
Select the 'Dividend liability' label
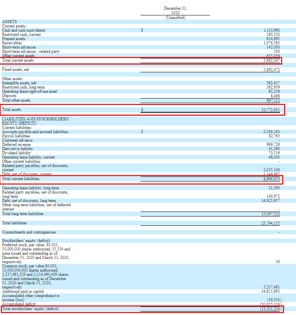pyautogui.click(x=17, y=153)
